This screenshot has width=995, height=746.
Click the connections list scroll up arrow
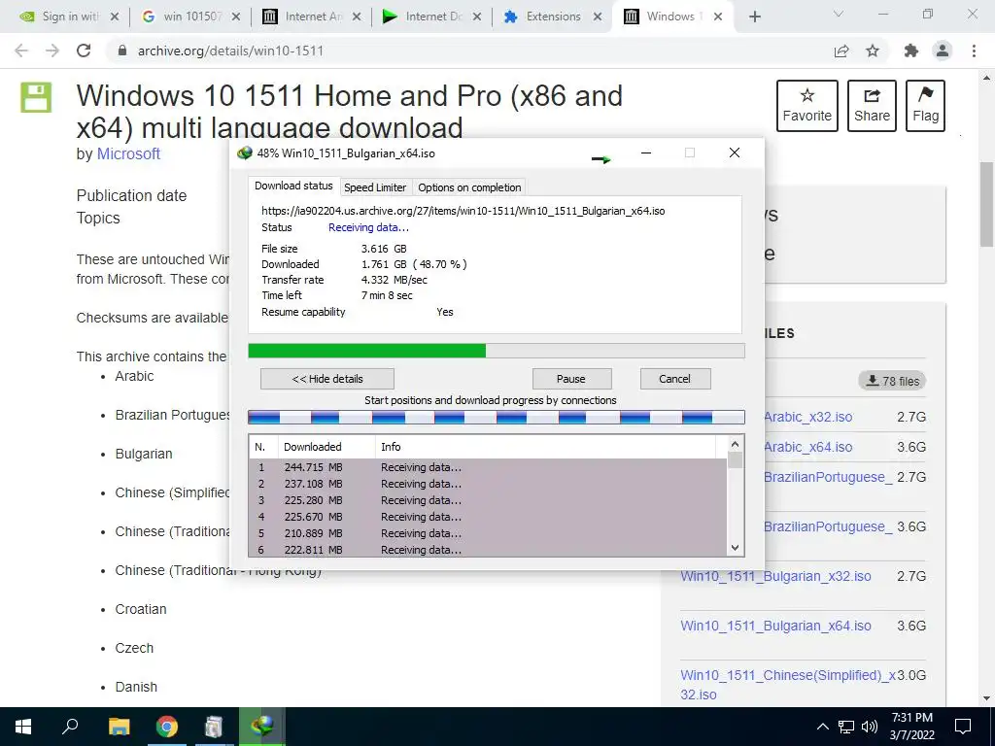pos(735,444)
